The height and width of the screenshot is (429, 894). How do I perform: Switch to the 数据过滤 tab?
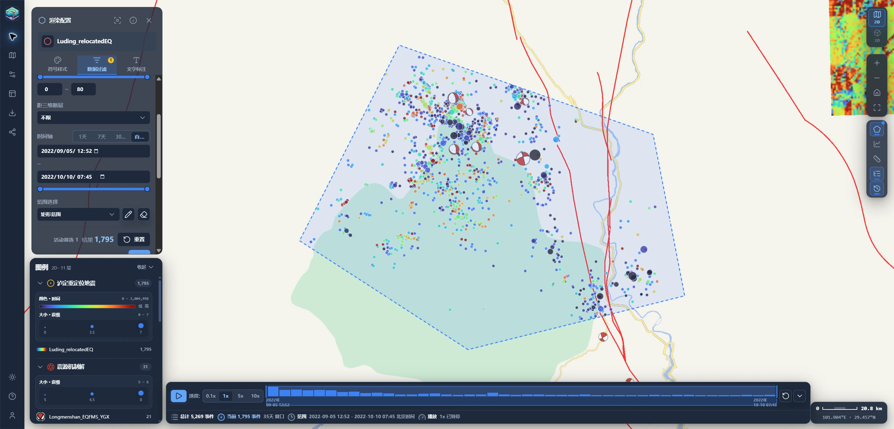[x=97, y=64]
